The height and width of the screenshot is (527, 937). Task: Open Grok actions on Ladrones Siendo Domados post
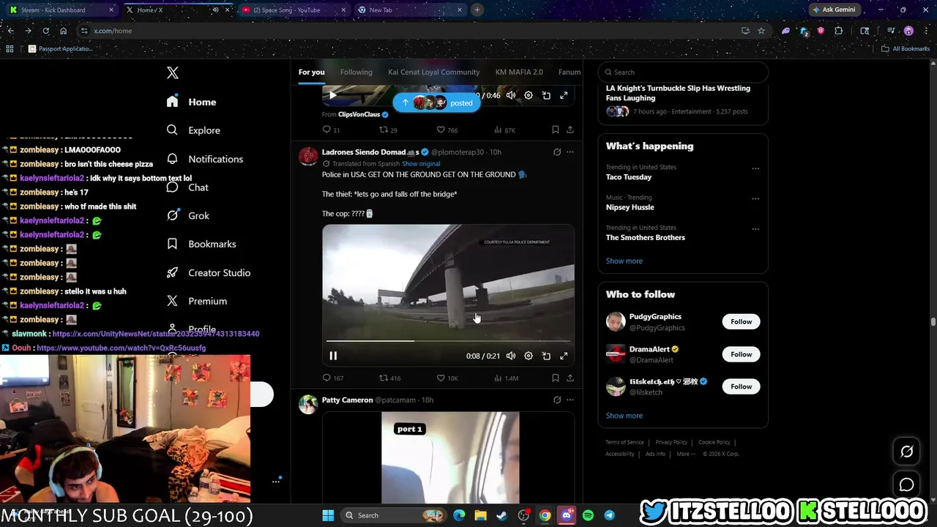tap(557, 152)
